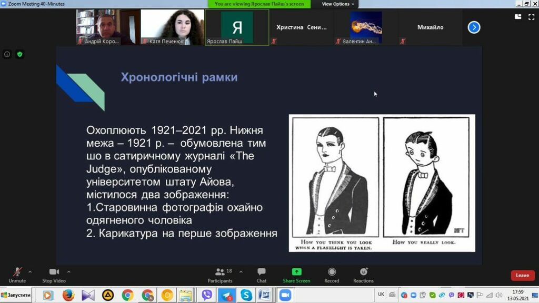Screen dimensions: 539x303
Task: Open the meeting information icon
Action: [x=7, y=54]
